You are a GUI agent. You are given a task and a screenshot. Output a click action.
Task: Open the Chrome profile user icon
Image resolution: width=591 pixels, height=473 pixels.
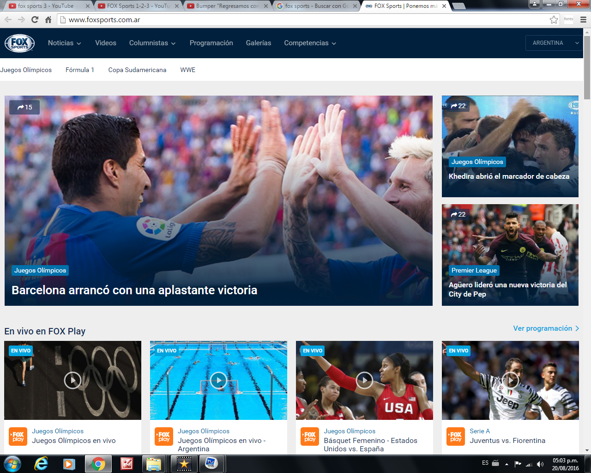tap(535, 4)
